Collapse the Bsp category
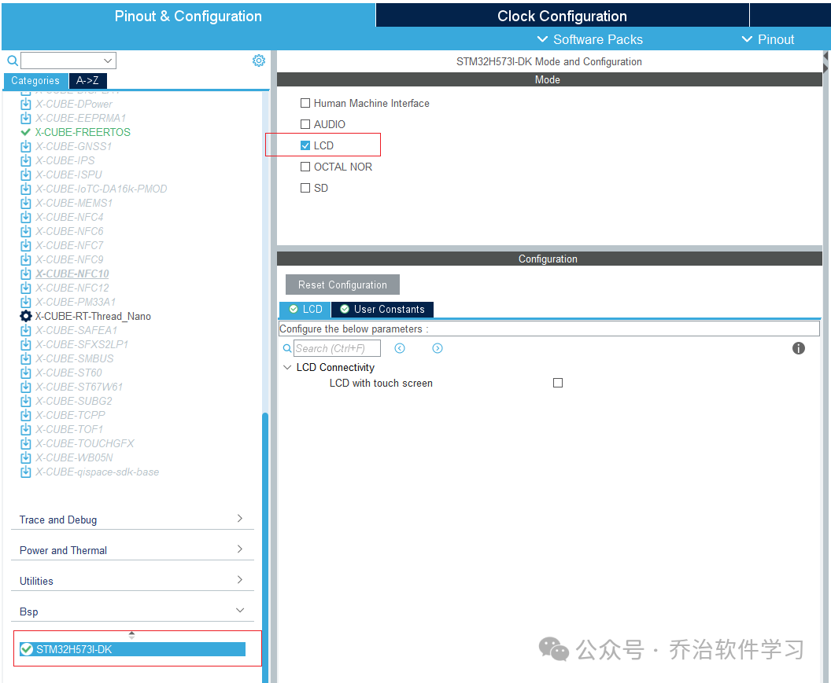Screen dimensions: 831x683 132,611
